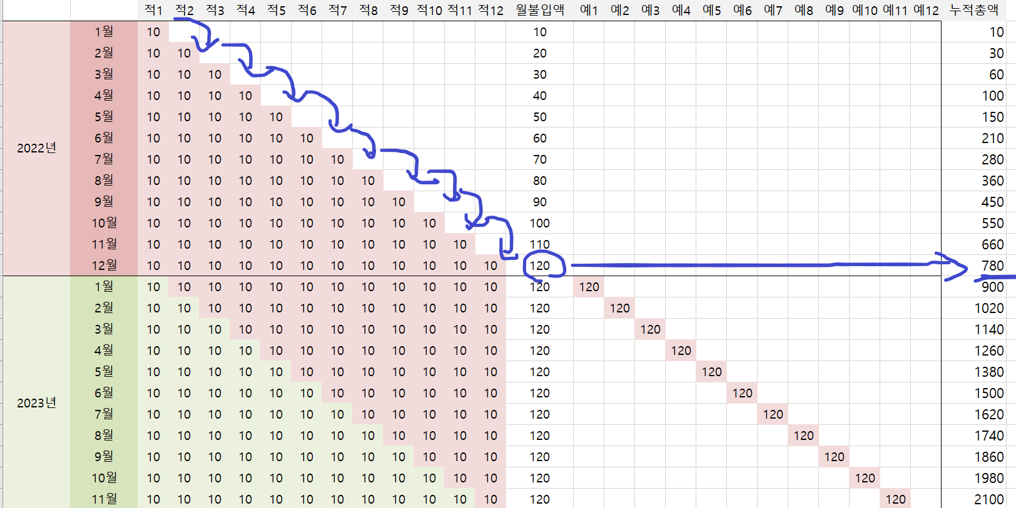Click the 누적총액 column header

[x=974, y=10]
